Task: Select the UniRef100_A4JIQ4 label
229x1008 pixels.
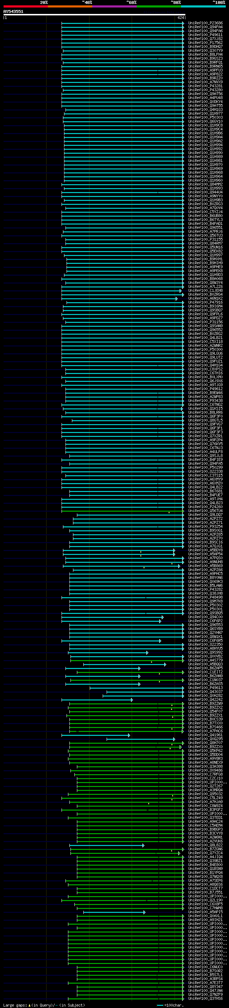Action: [x=205, y=857]
